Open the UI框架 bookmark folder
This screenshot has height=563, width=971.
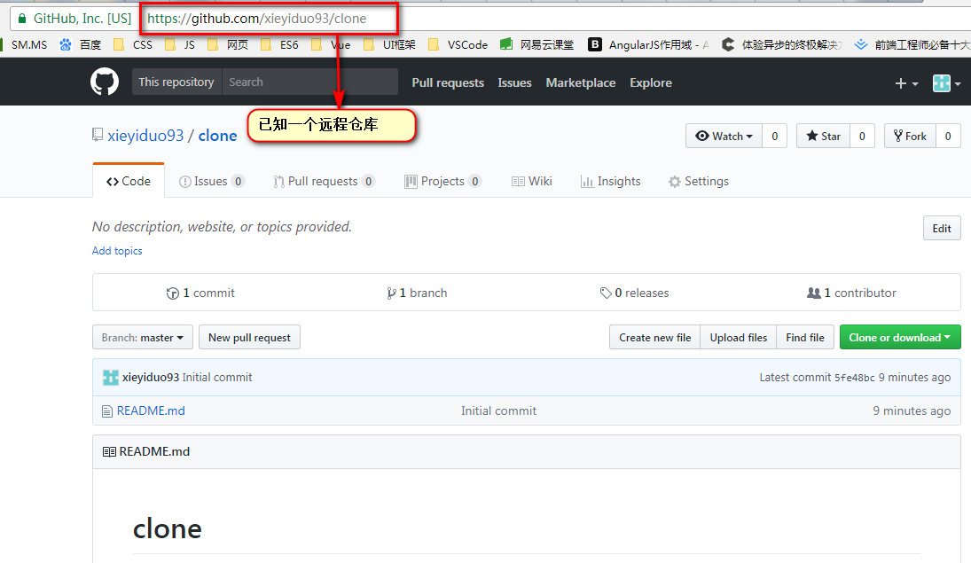[389, 44]
